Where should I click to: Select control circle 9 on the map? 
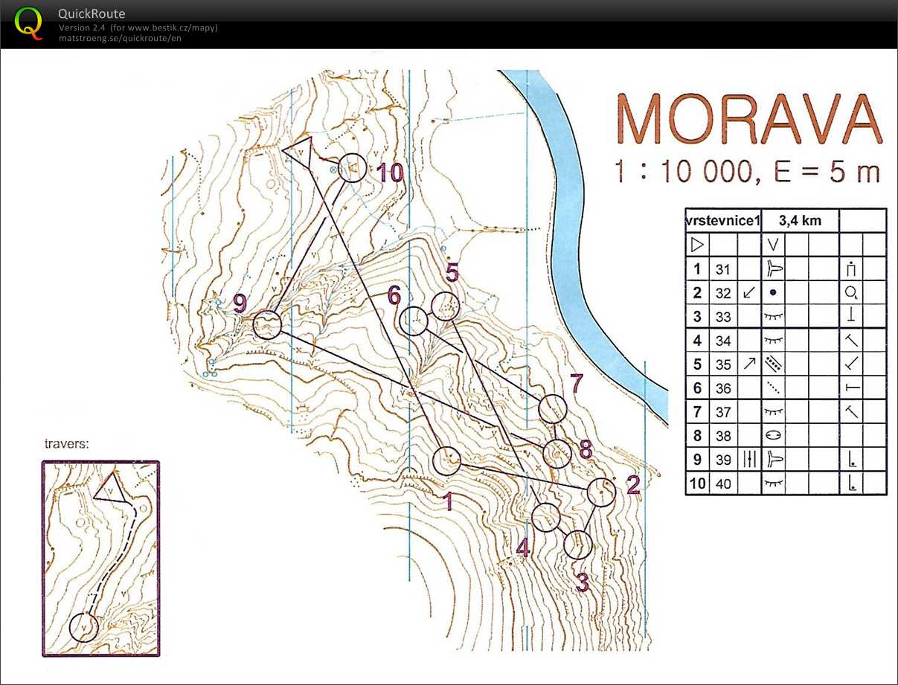(x=267, y=325)
